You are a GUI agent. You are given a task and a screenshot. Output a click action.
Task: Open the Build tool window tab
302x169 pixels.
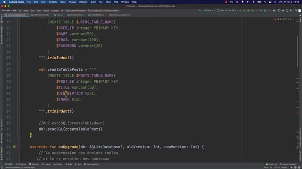pos(69,164)
